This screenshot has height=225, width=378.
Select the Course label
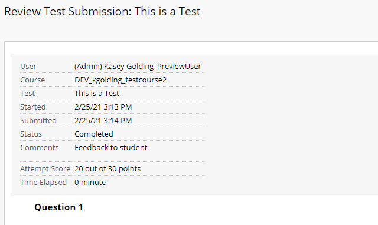pos(32,80)
